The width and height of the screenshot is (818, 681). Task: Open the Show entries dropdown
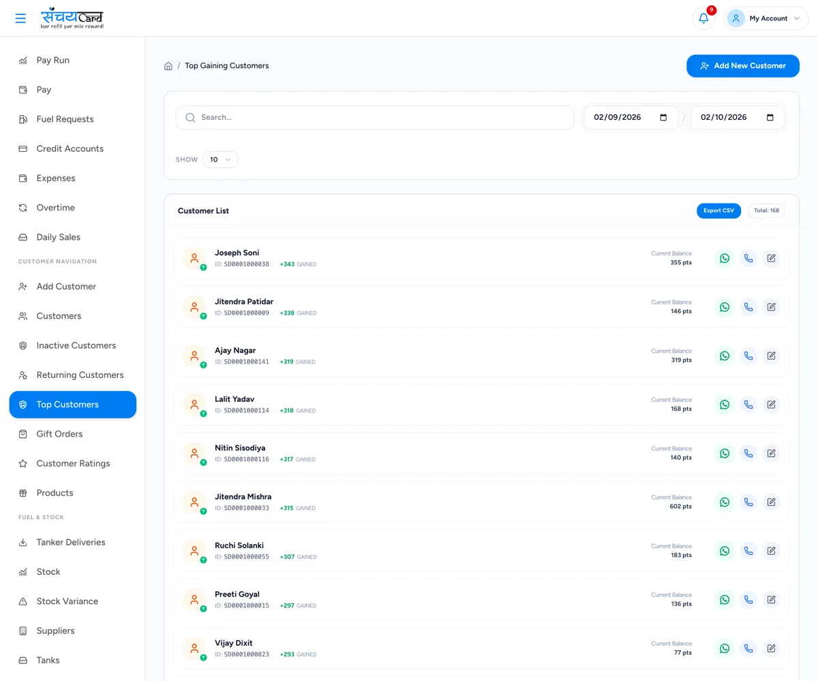tap(220, 159)
